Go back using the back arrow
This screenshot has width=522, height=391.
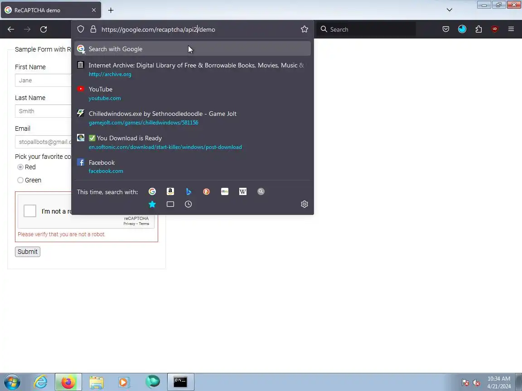(11, 29)
